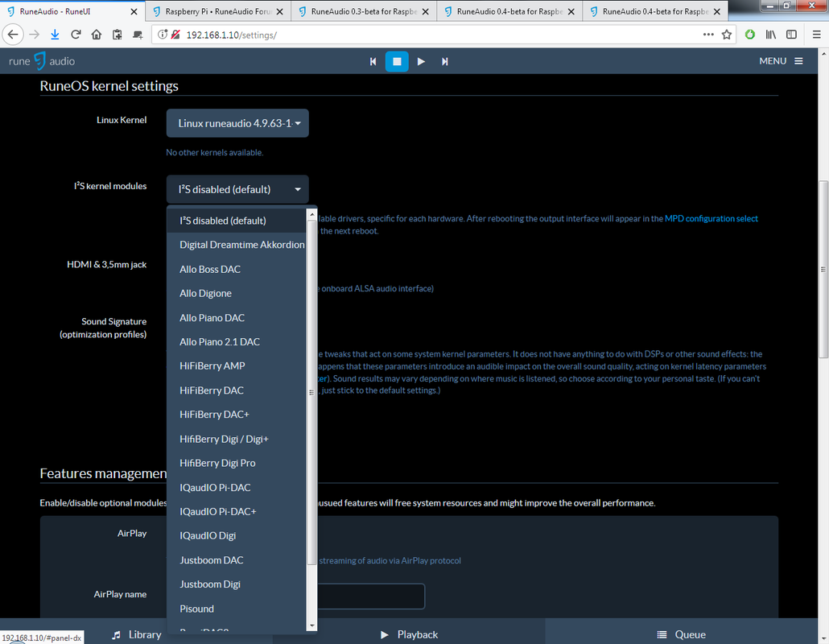Click the RuneAudio logo
This screenshot has width=829, height=644.
point(42,61)
